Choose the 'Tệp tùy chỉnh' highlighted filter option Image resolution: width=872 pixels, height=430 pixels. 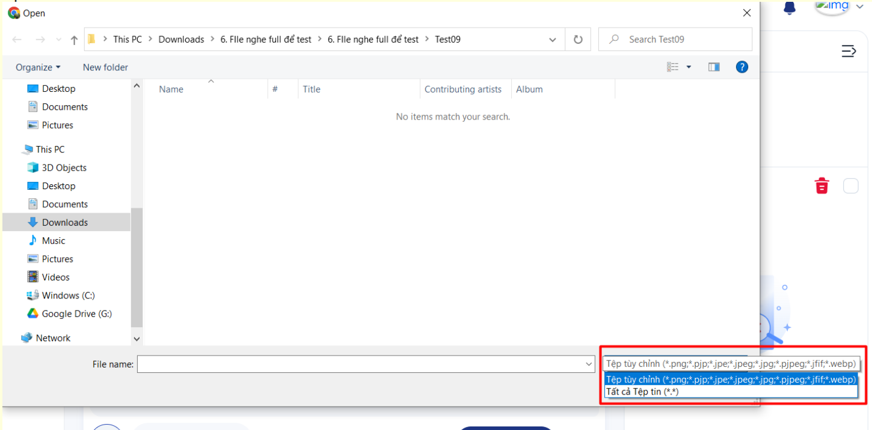[730, 380]
